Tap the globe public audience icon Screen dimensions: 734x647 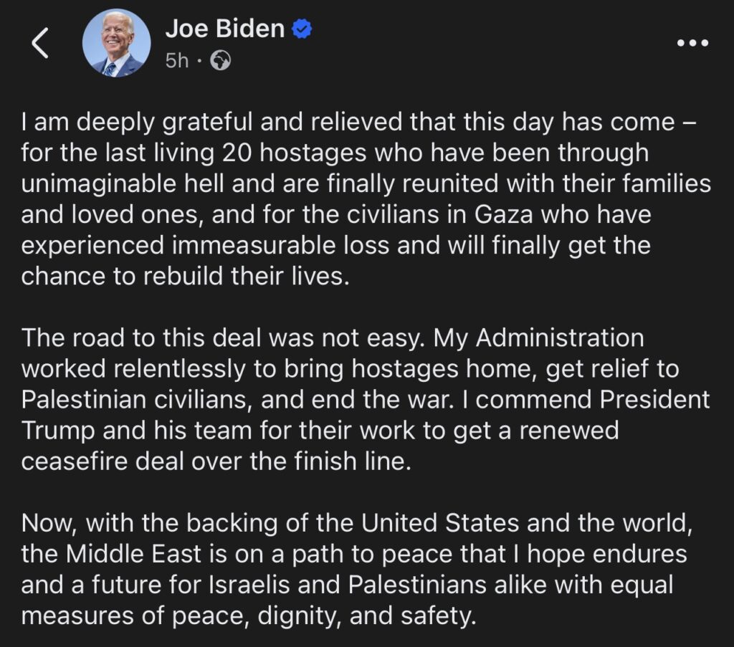pos(220,61)
